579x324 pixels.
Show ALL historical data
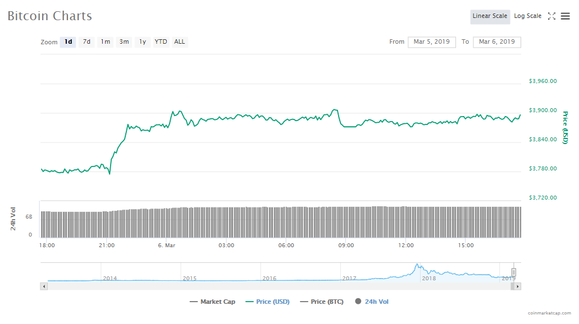click(x=179, y=42)
